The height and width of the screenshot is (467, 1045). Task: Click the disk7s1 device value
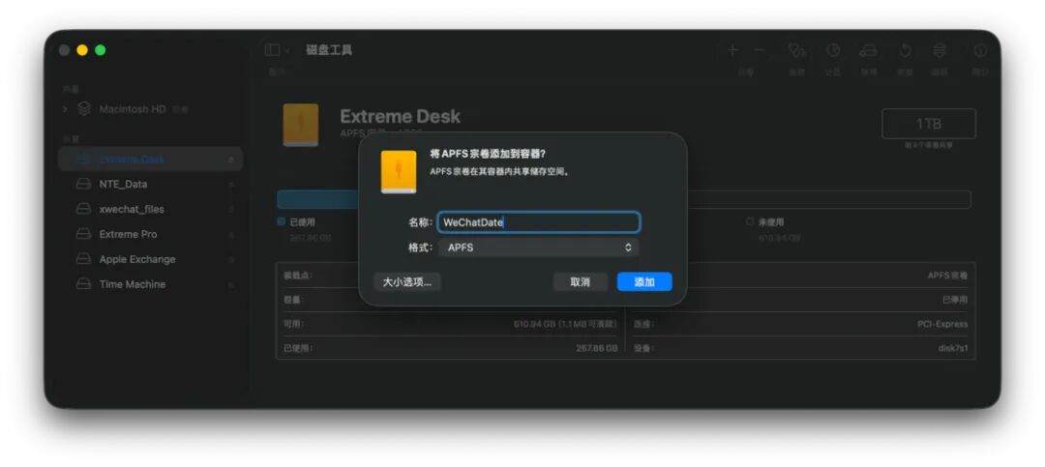pyautogui.click(x=953, y=348)
